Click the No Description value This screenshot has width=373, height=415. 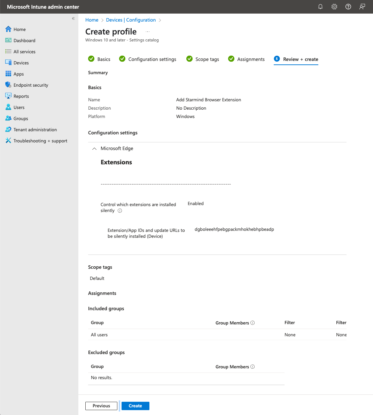tap(191, 108)
